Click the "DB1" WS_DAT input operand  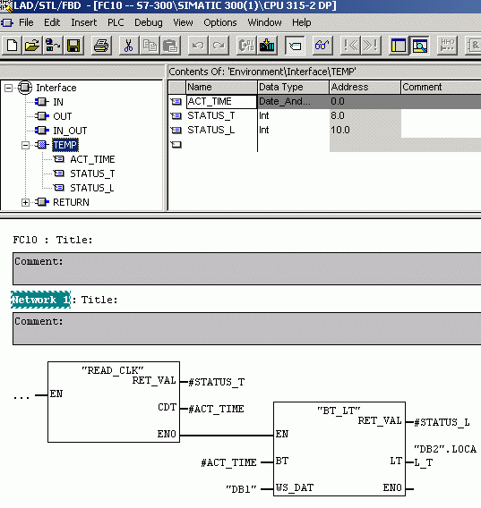(x=242, y=489)
